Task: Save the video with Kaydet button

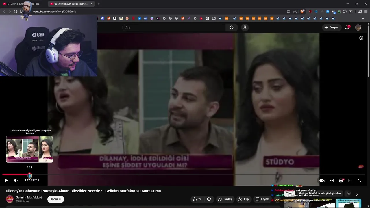Action: tap(262, 199)
